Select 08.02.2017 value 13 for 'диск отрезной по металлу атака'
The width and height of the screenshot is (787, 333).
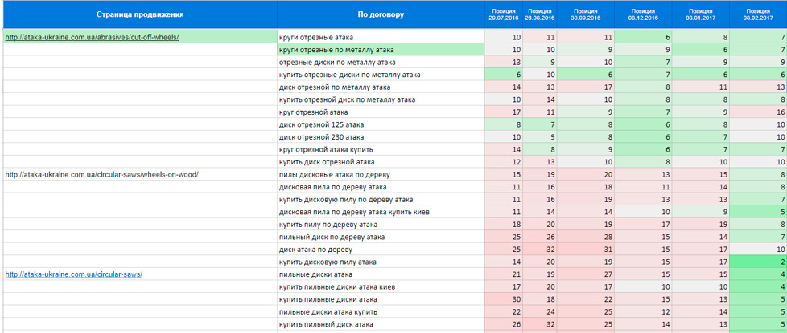(x=758, y=87)
